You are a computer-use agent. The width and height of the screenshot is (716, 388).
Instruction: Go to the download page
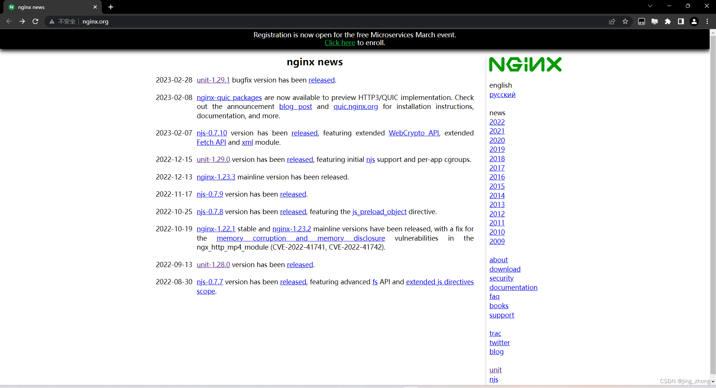point(505,269)
